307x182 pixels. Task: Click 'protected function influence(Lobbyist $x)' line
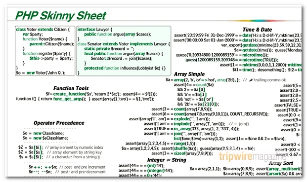coord(125,68)
